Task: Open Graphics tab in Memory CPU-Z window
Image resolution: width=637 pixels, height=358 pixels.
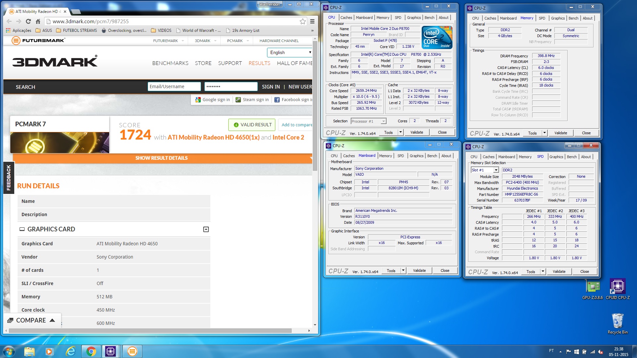Action: click(x=558, y=18)
